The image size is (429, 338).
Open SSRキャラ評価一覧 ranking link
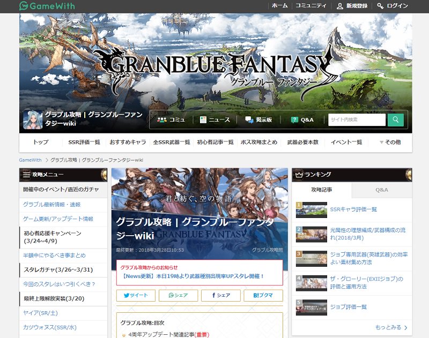353,209
